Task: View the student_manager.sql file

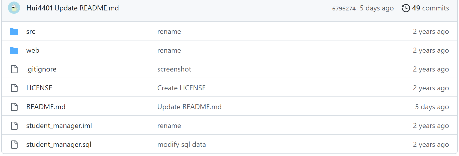Action: pos(59,145)
